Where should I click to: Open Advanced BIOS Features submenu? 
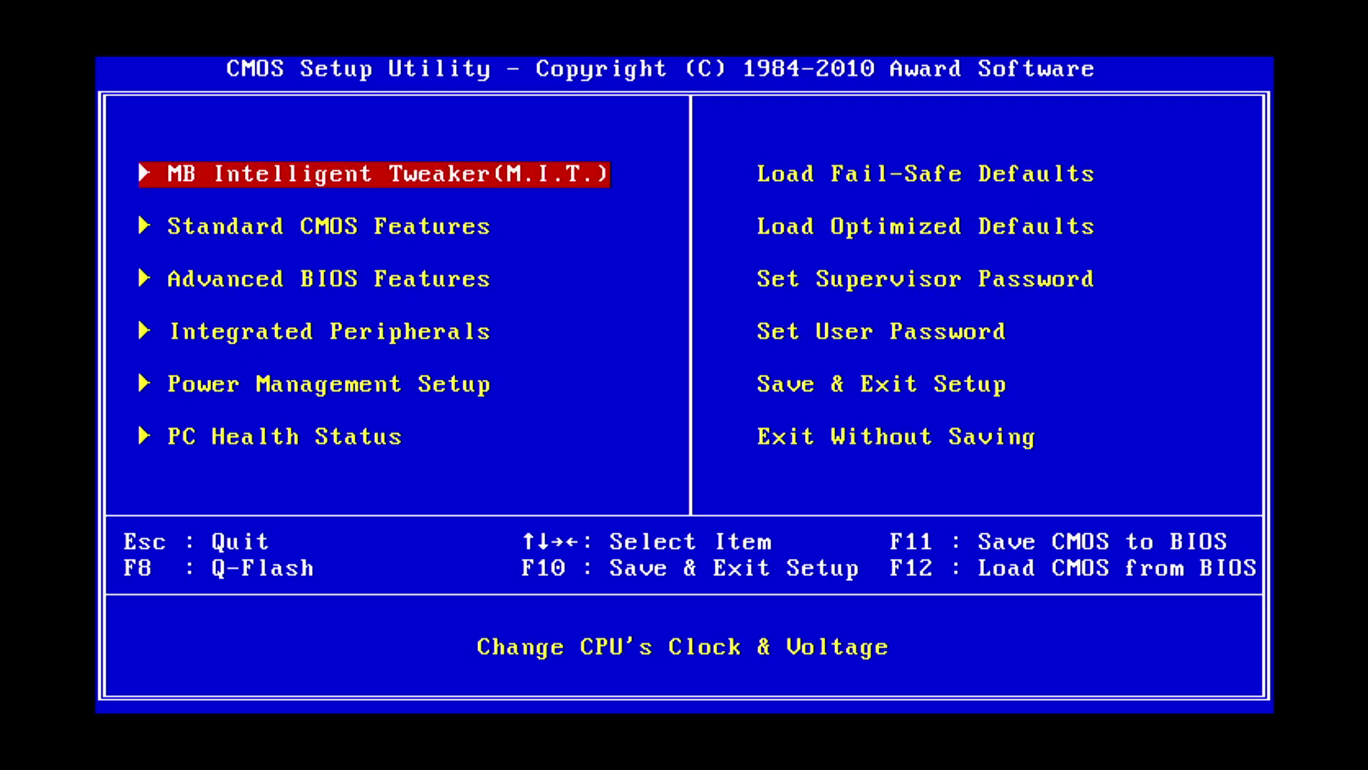(328, 279)
